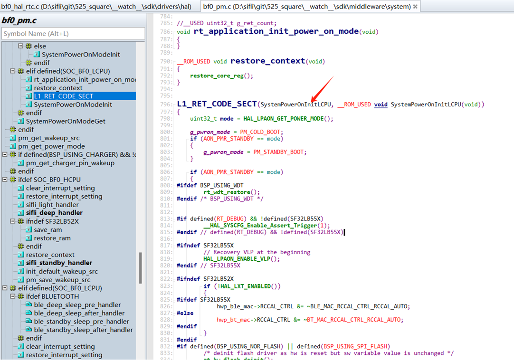
Task: Select sifli_standby_handler in symbol list
Action: click(59, 263)
